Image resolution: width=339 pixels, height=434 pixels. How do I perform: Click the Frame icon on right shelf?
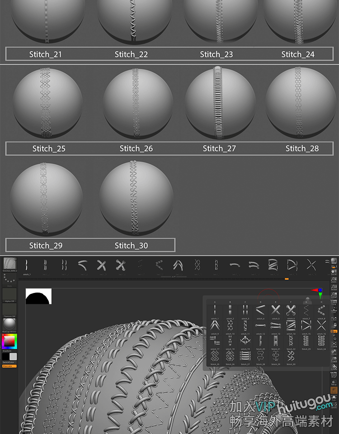click(x=334, y=344)
